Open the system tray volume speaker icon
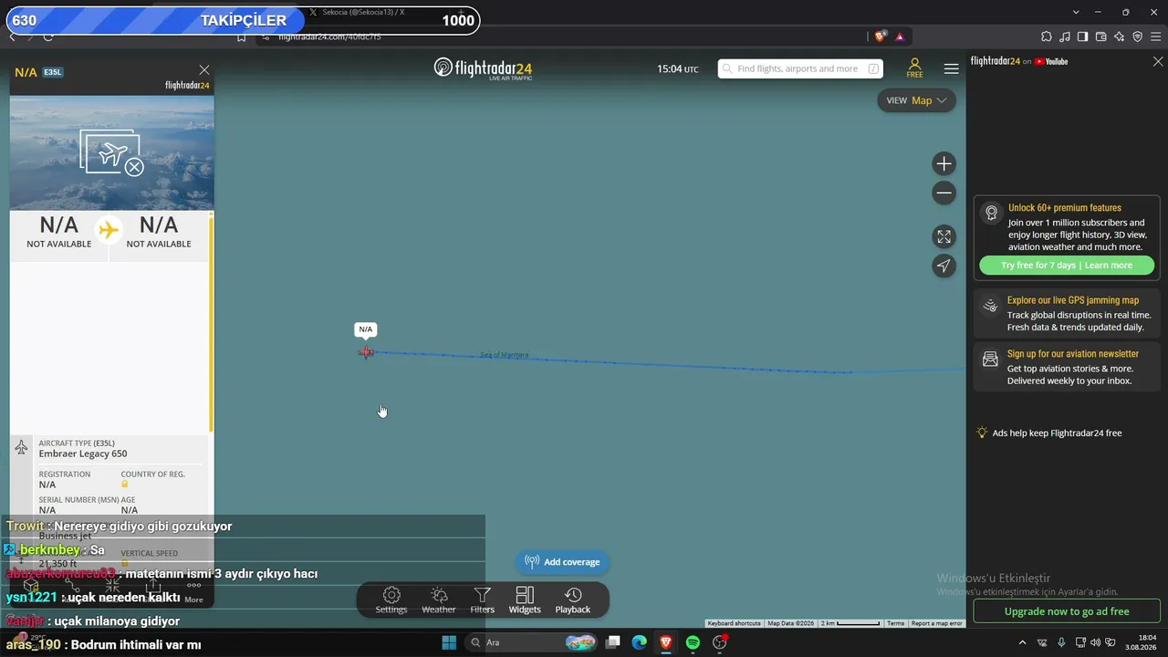The height and width of the screenshot is (657, 1168). click(1096, 642)
